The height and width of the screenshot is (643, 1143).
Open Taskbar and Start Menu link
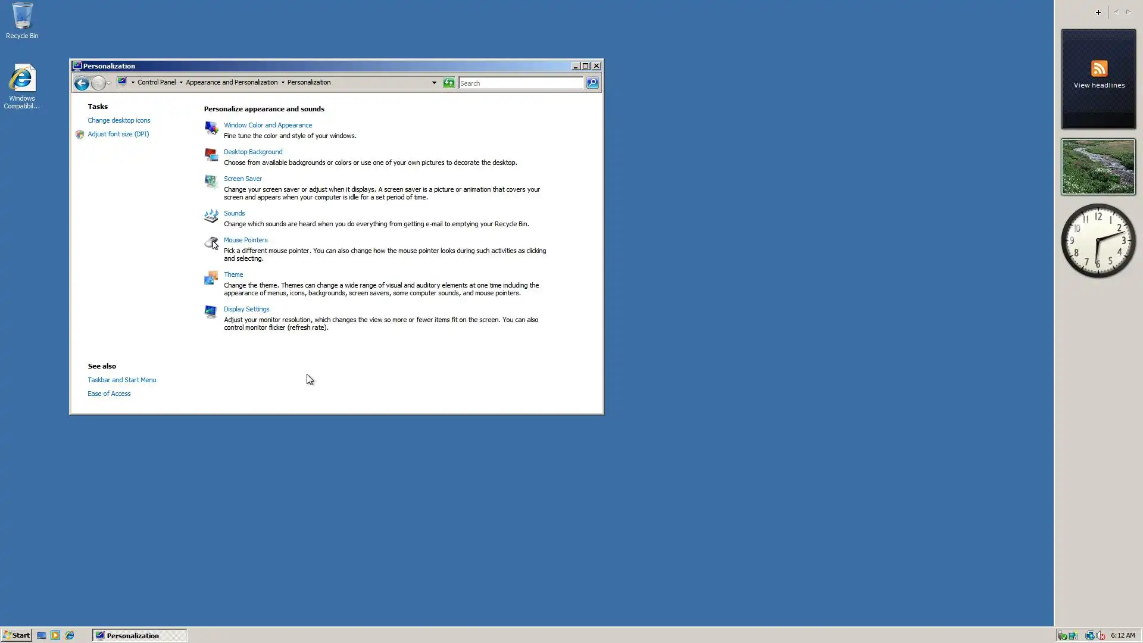tap(121, 380)
